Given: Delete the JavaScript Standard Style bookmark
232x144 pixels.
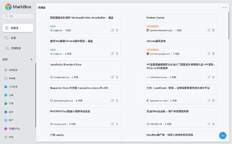Looking at the screenshot, I should click(x=117, y=77).
